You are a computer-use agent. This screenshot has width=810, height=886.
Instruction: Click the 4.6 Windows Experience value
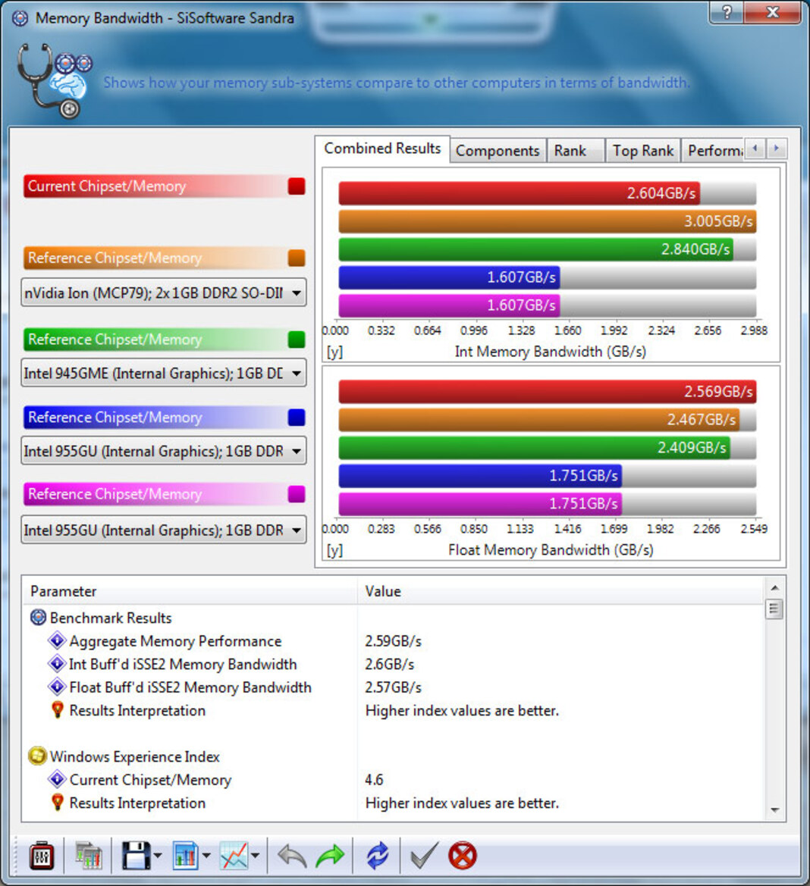click(374, 780)
